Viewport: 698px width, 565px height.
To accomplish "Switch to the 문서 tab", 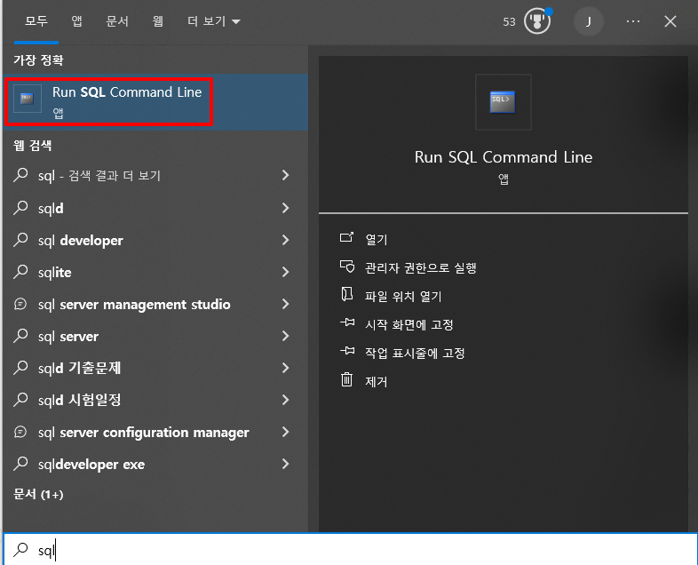I will (117, 21).
